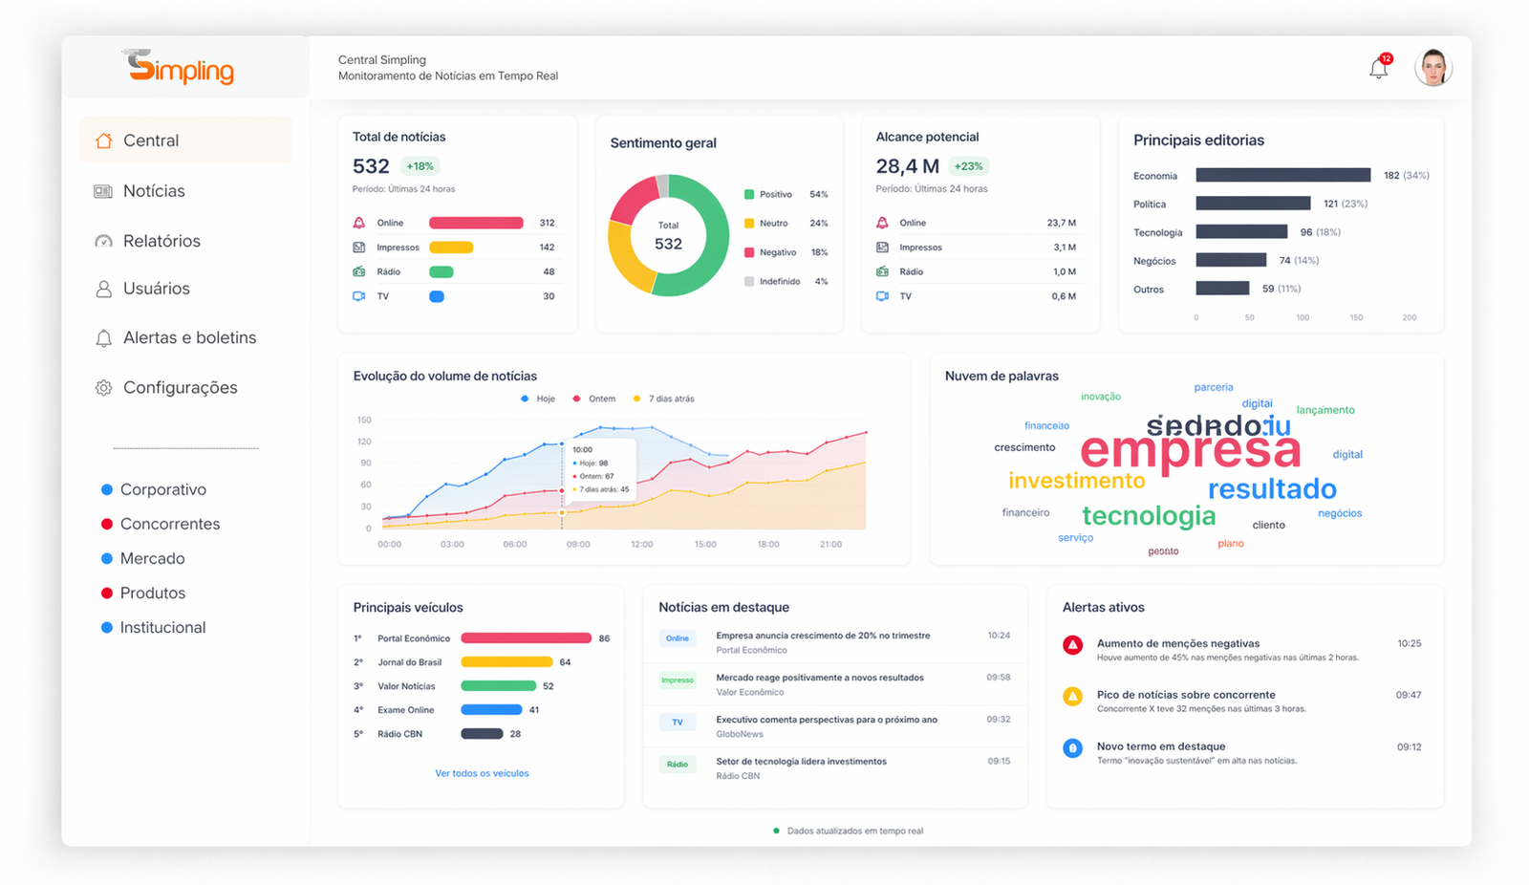This screenshot has width=1529, height=885.
Task: Click the Alertas e boletins bell icon
Action: [x=103, y=338]
